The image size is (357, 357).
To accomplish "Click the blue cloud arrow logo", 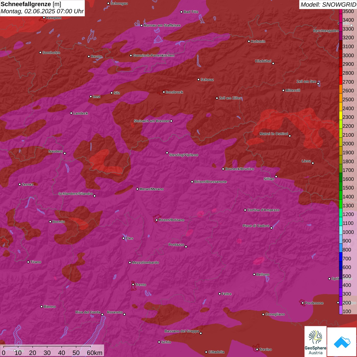I will [x=342, y=342].
